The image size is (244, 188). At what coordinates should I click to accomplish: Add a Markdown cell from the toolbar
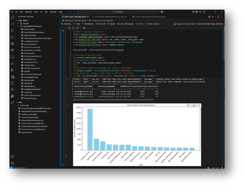(x=88, y=24)
